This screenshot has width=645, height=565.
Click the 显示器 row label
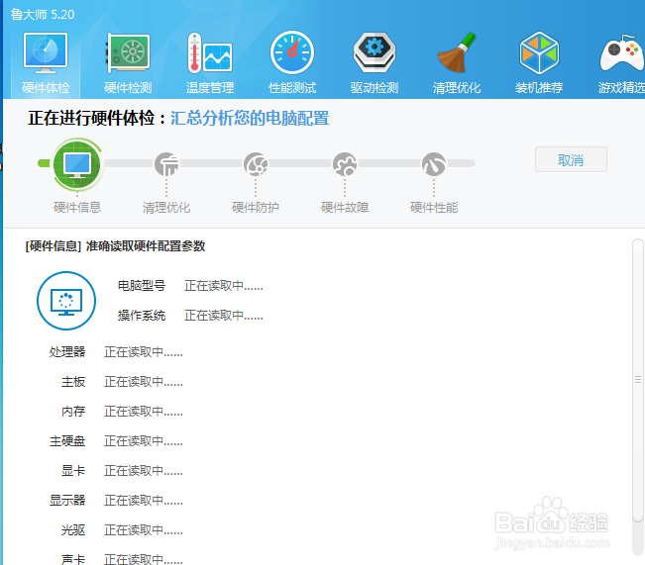[67, 500]
